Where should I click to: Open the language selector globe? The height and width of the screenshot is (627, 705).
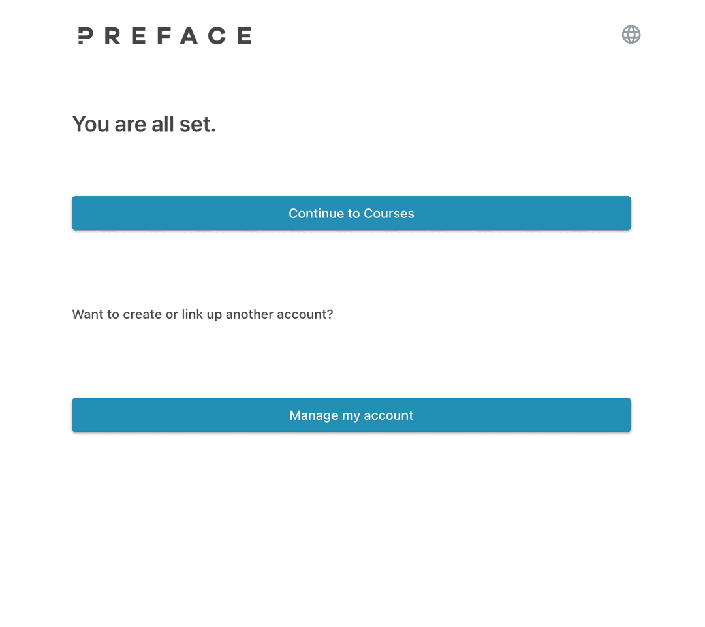(631, 35)
